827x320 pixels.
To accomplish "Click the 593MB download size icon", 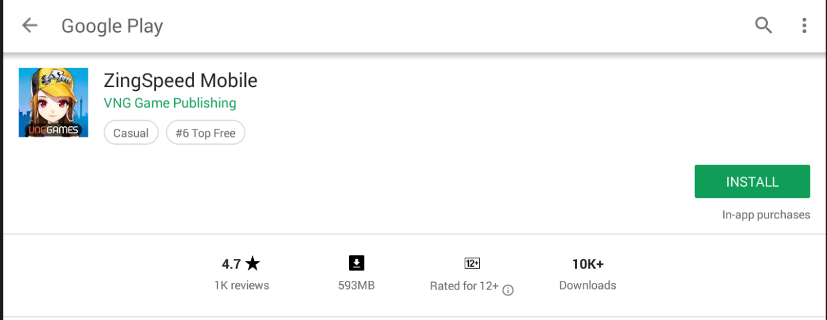I will [x=356, y=264].
